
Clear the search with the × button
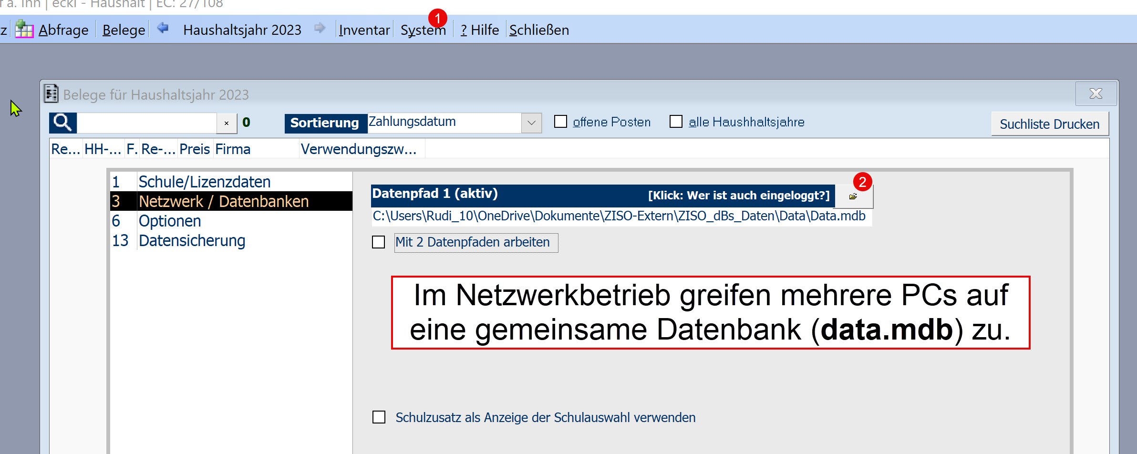(227, 123)
